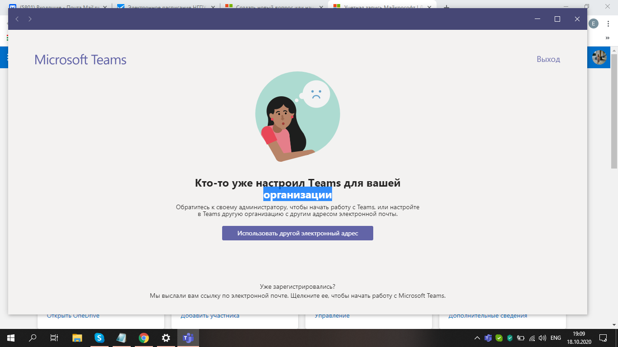Switch to Chrome tab Входящие - Почта Mail.ru
Viewport: 618px width, 347px height.
(59, 7)
